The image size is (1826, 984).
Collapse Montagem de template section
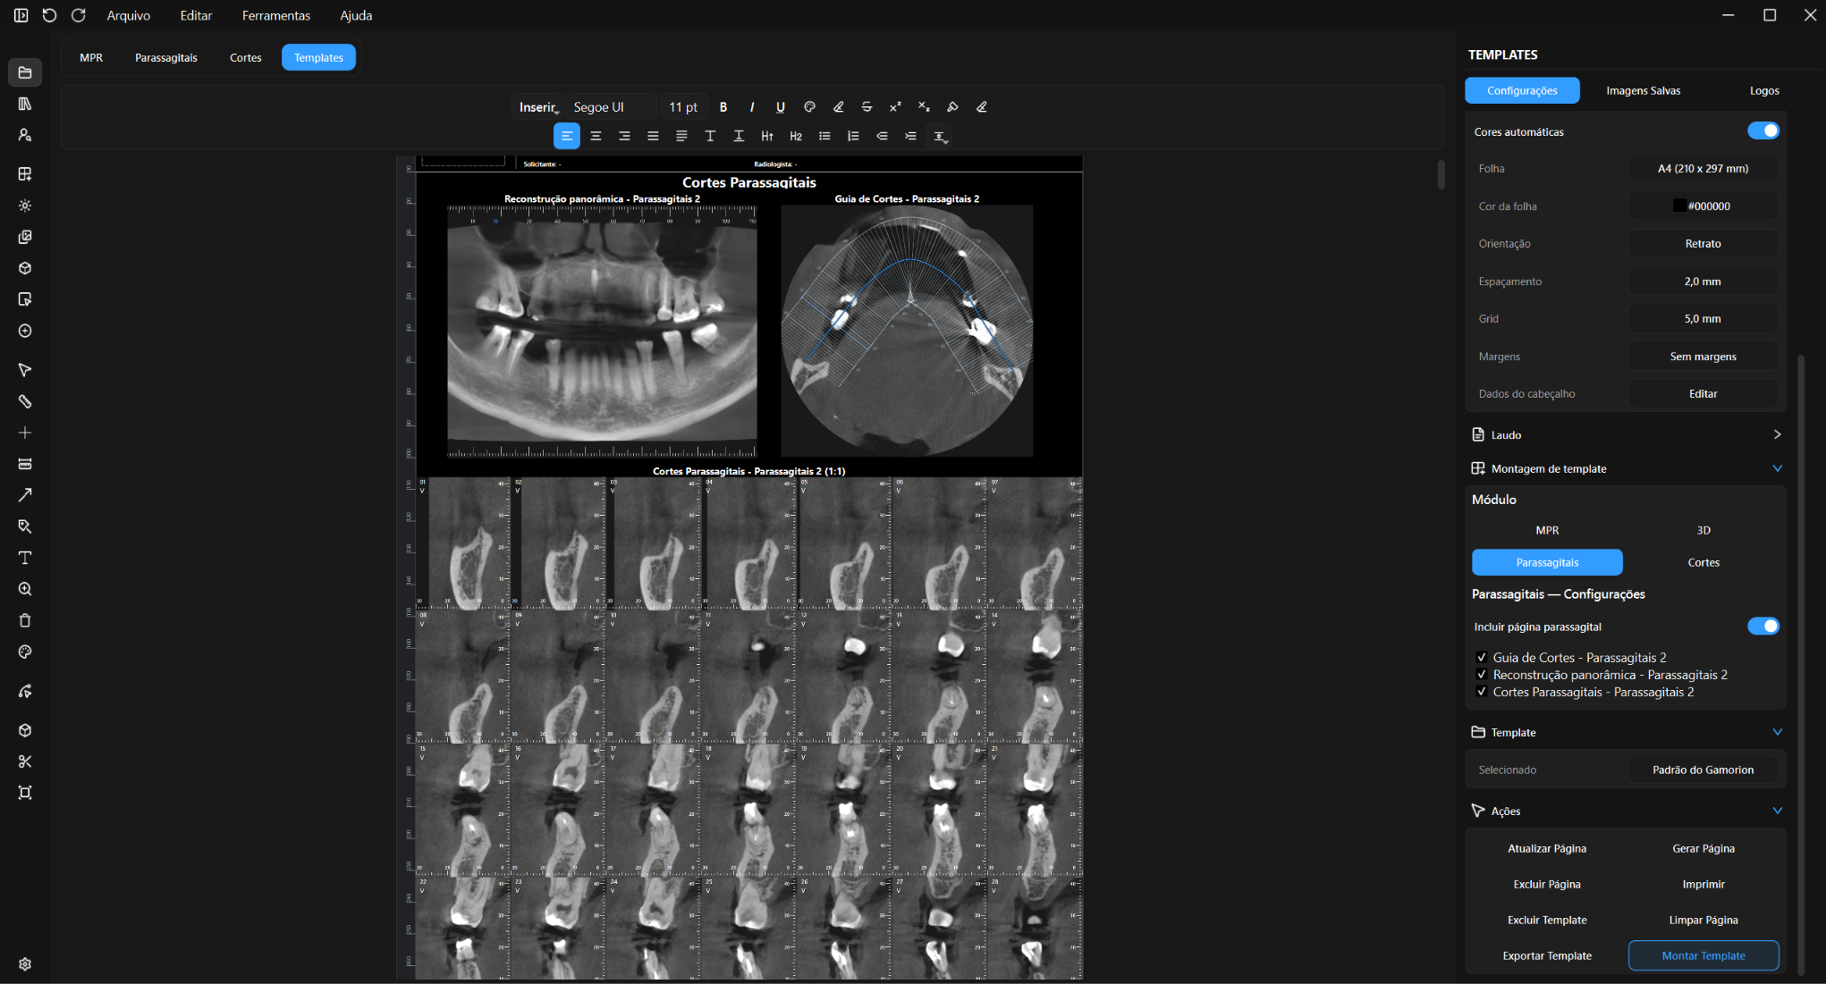[1626, 468]
